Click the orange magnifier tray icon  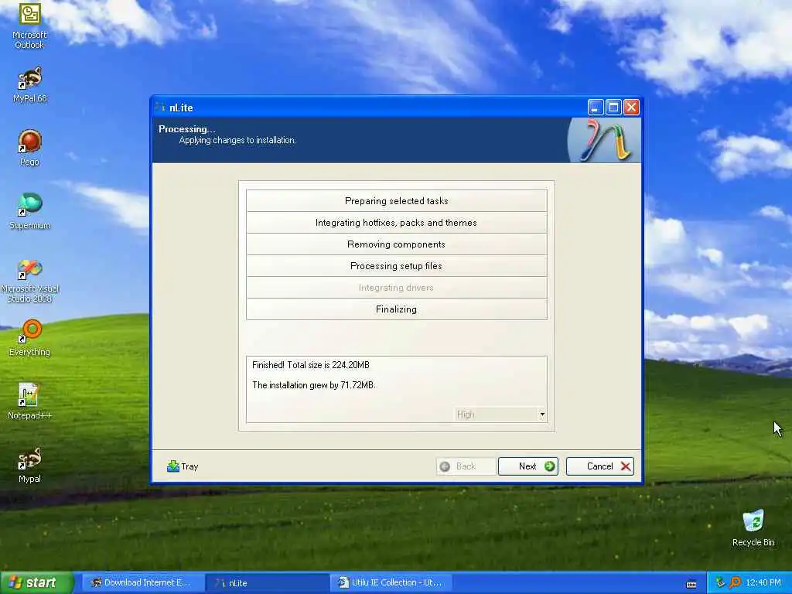(x=735, y=582)
